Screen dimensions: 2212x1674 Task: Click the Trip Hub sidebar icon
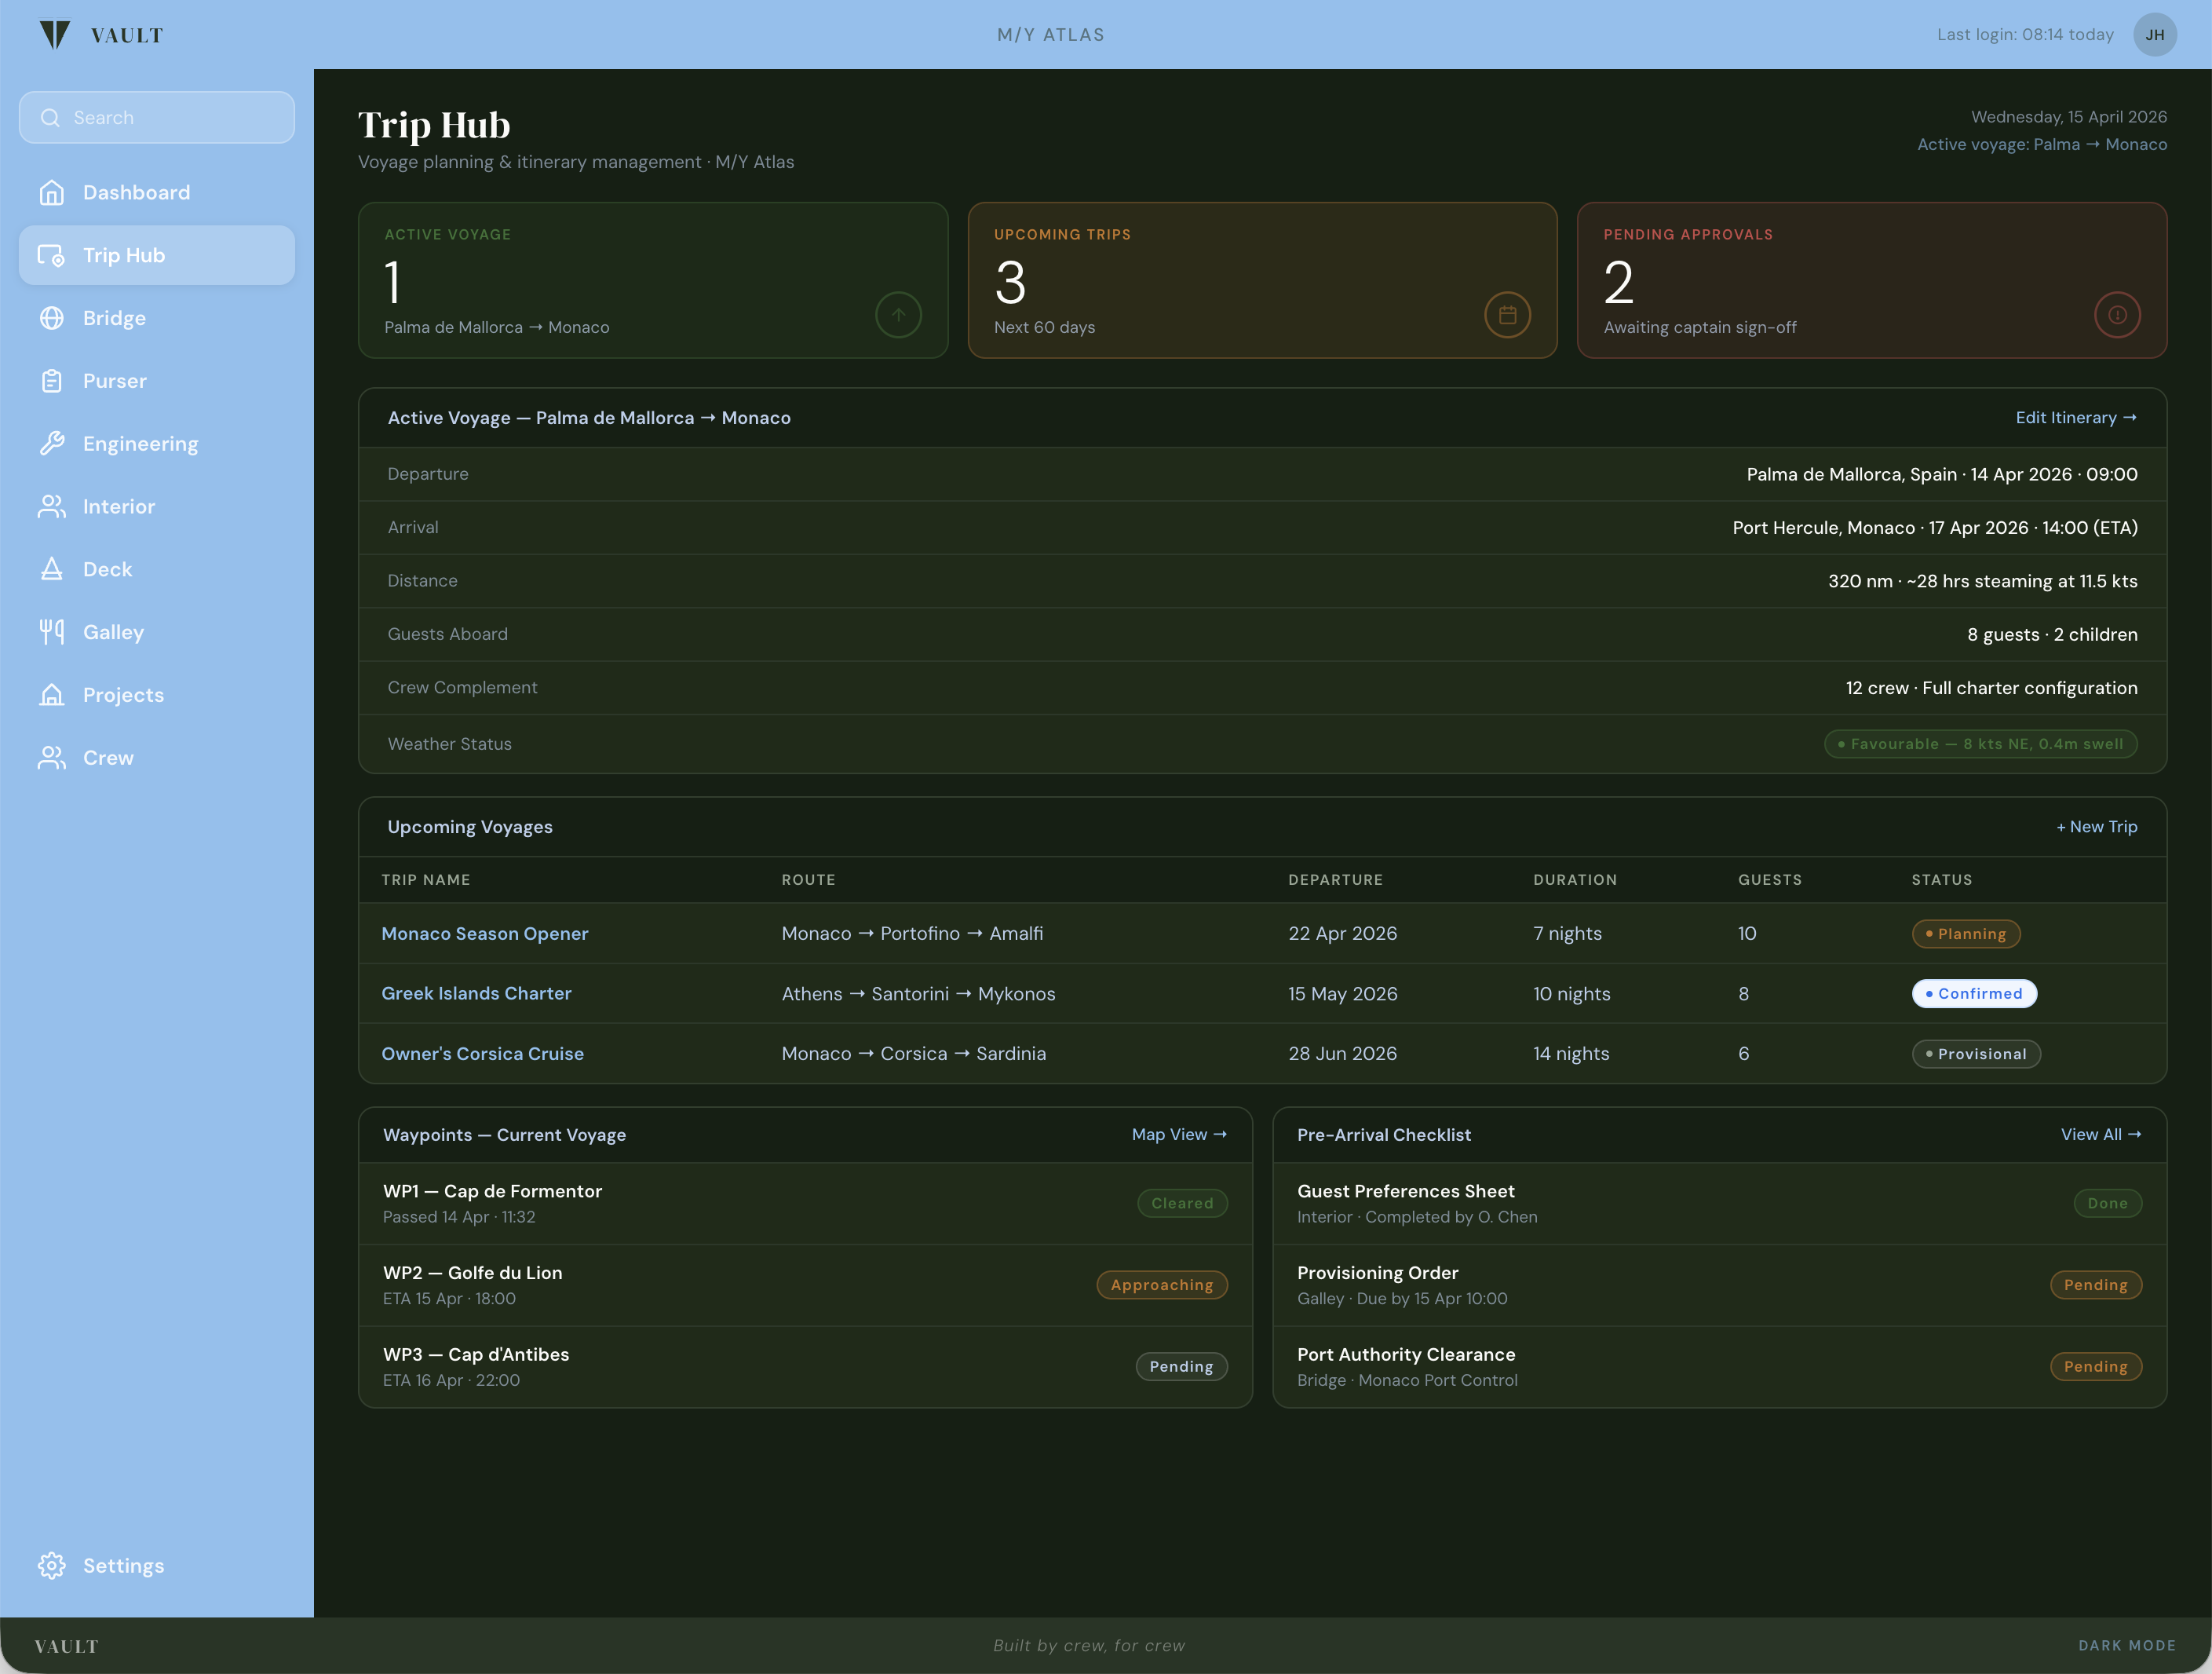52,256
